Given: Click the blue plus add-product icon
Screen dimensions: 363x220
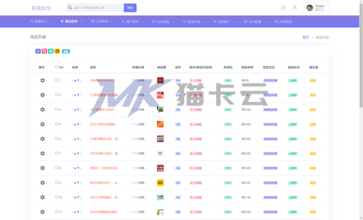Looking at the screenshot, I should pos(38,51).
